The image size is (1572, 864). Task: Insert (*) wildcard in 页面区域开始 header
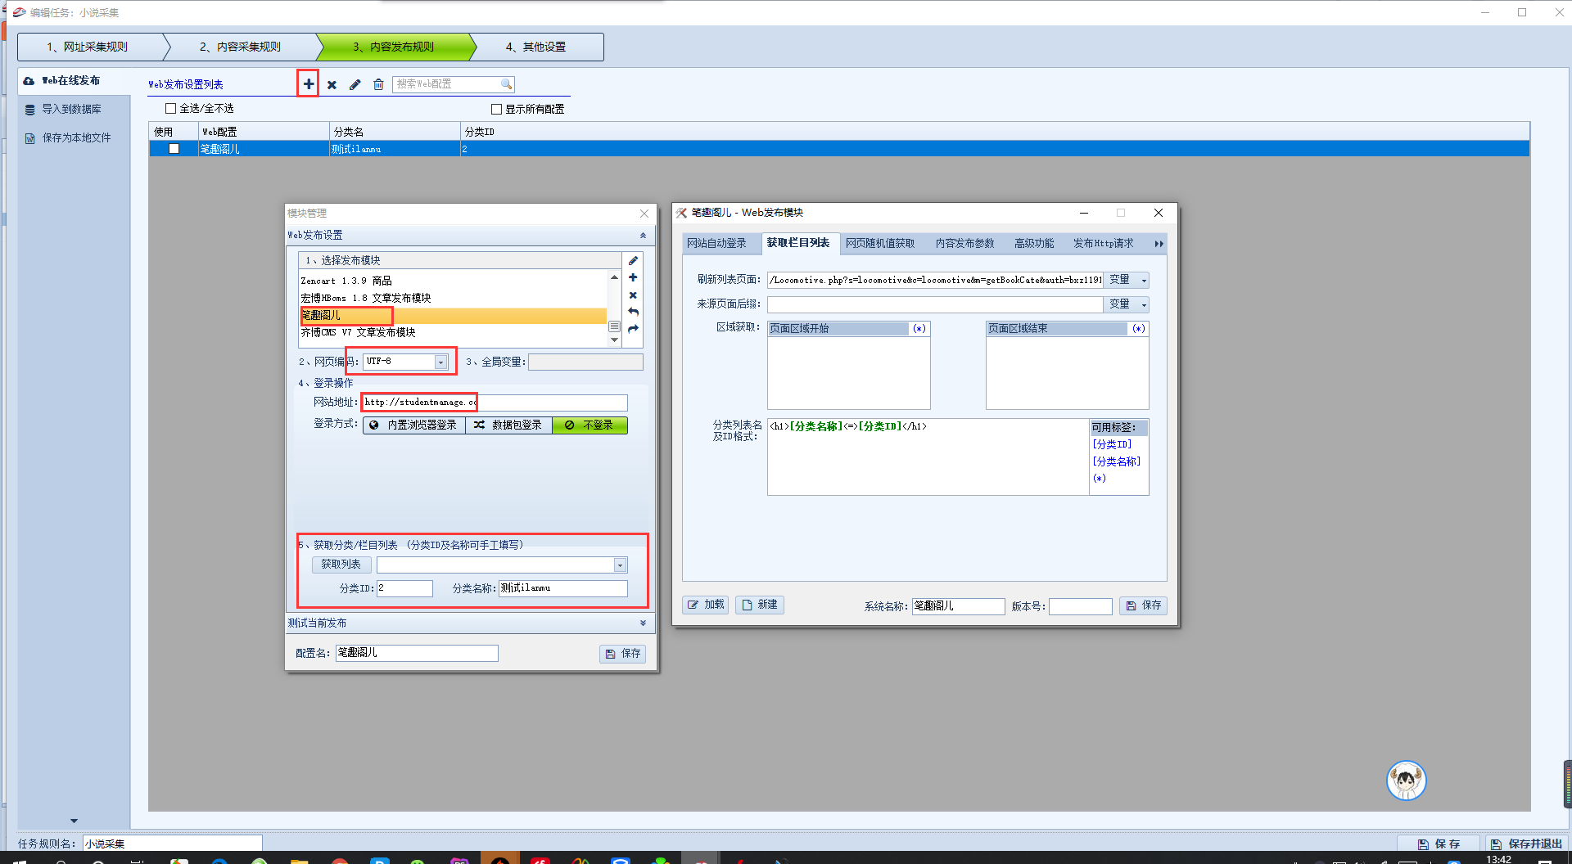pos(919,328)
